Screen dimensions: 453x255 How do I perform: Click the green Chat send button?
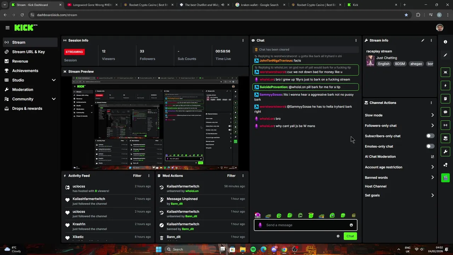[x=350, y=236]
